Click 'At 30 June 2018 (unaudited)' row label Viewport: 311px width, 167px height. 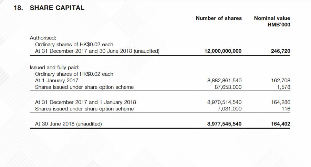pos(69,124)
